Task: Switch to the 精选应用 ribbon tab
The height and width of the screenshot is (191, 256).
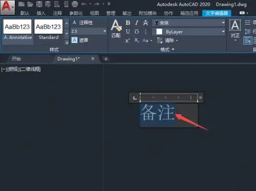Action: pos(189,13)
